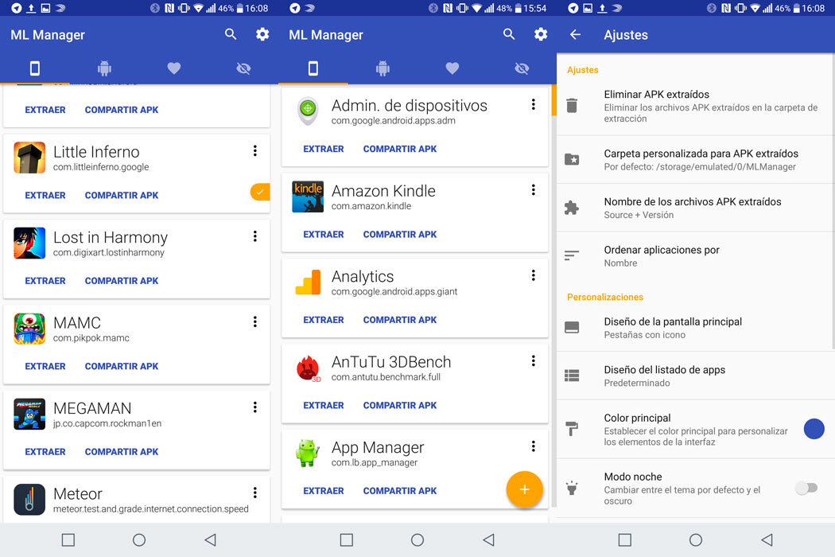Select the starred folder icon for Carpeta personalizada
Image resolution: width=835 pixels, height=557 pixels.
(x=572, y=160)
